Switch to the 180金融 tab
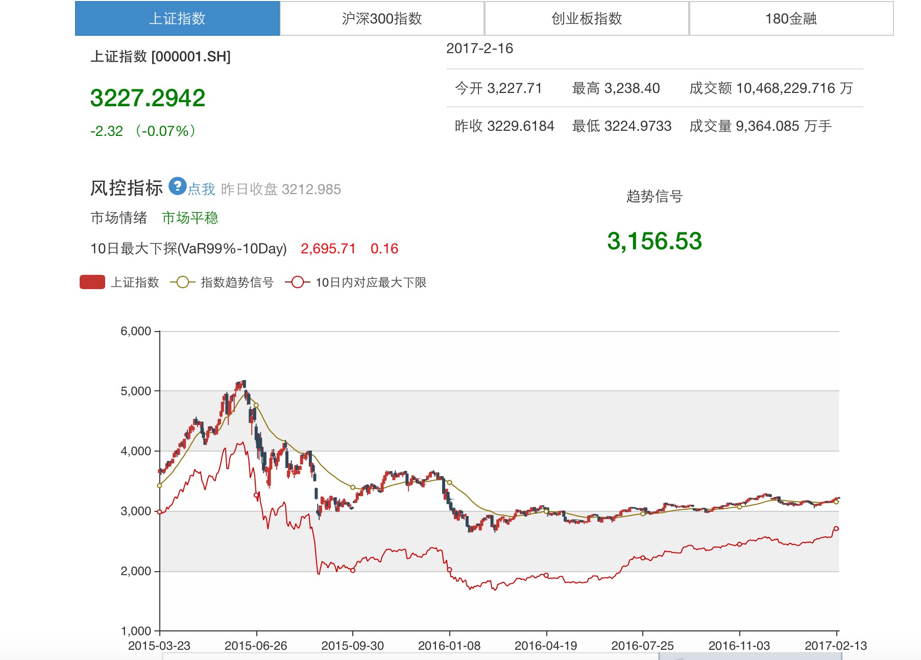This screenshot has width=921, height=660. [791, 18]
